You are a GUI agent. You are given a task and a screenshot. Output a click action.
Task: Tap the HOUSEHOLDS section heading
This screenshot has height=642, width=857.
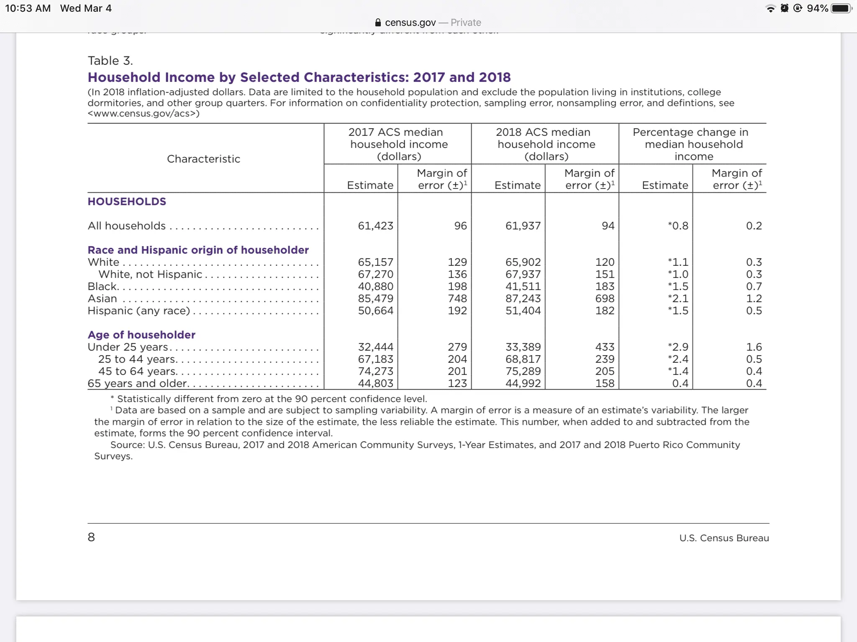(x=127, y=201)
